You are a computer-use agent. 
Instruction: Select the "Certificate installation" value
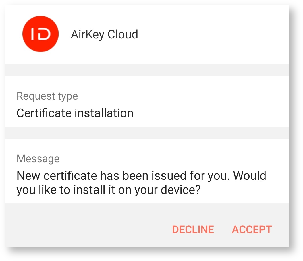click(x=75, y=113)
